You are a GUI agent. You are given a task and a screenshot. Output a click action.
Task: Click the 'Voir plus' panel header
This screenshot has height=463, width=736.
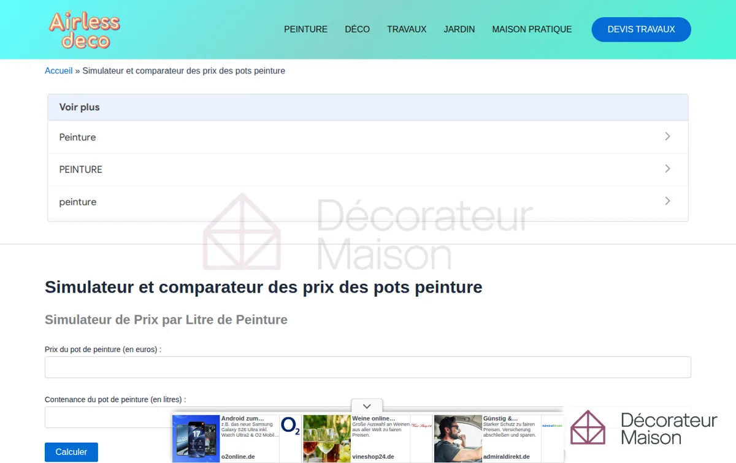point(368,107)
